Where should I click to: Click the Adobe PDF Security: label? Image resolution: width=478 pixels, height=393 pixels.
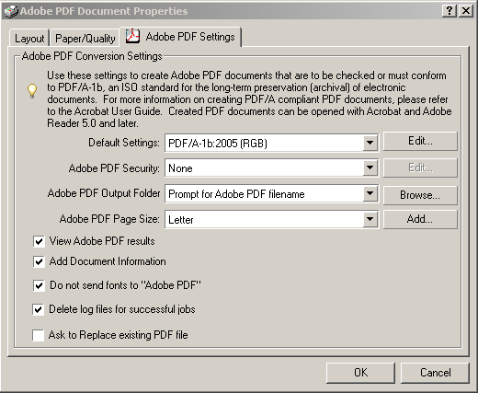114,168
